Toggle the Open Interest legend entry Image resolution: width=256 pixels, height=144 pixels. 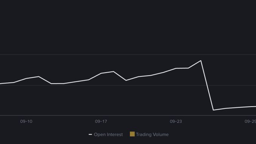106,135
